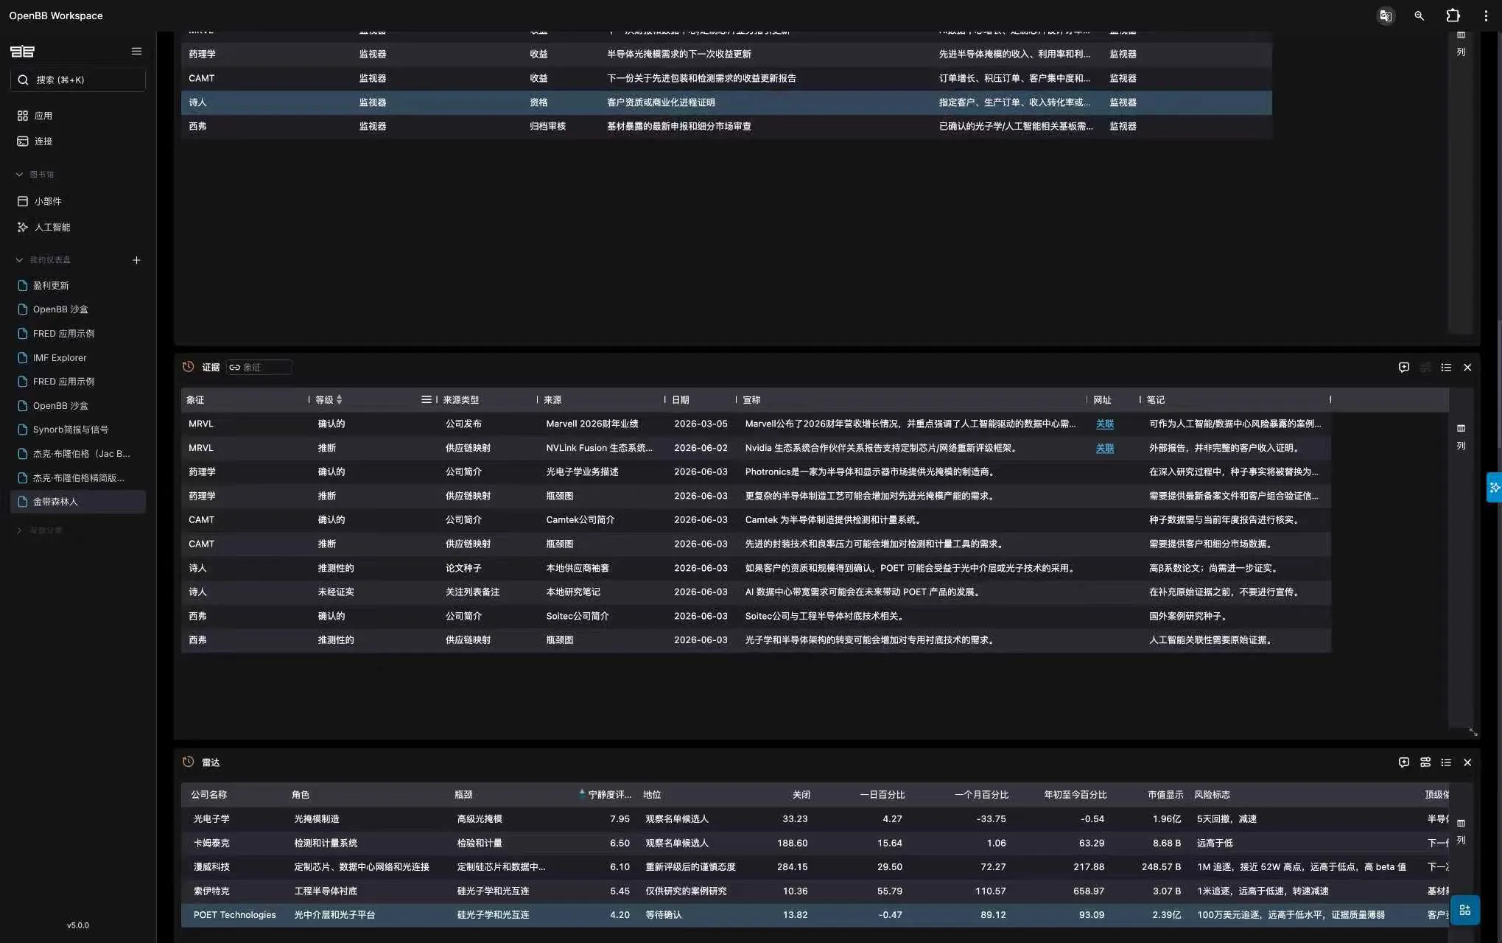Screen dimensions: 1502x943
Task: Sort 雷达 table by 市值显示 column
Action: tap(1165, 794)
